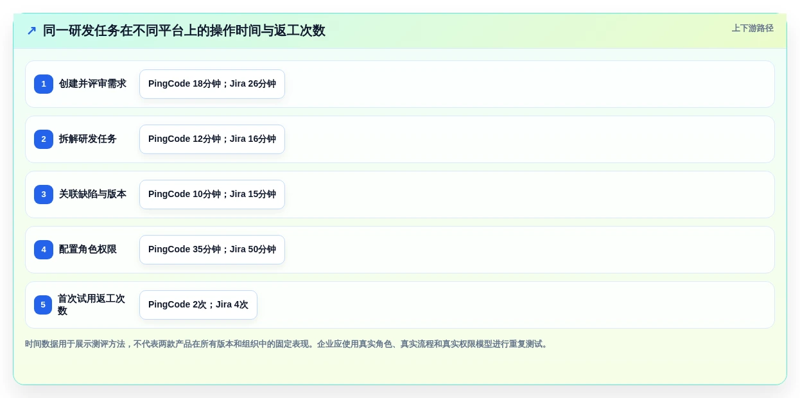800x398 pixels.
Task: Click the 创建并评审需求 step label
Action: (92, 84)
